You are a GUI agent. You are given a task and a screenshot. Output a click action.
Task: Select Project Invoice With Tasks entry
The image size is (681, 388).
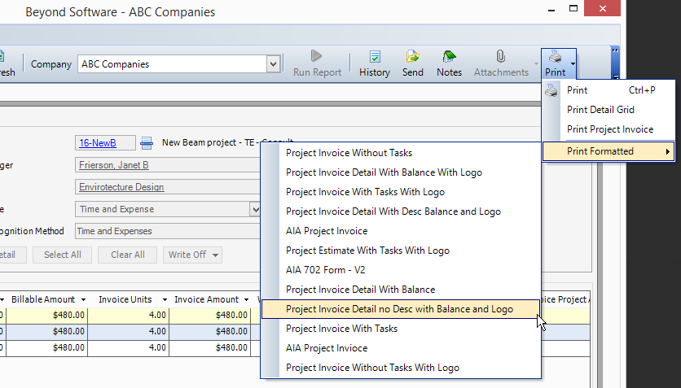tap(401, 329)
